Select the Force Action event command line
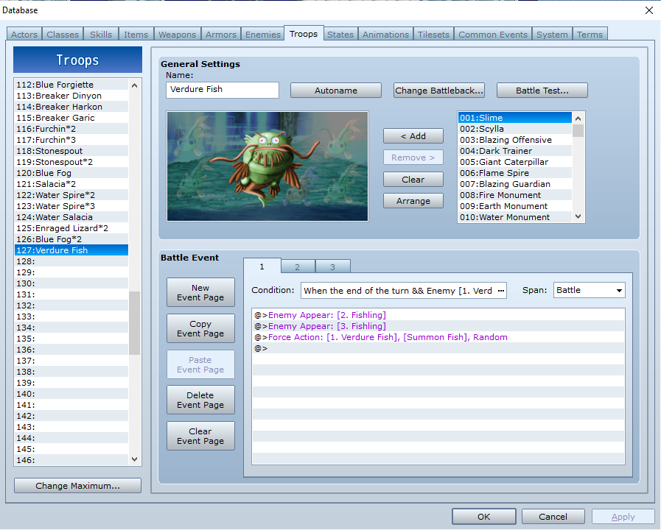This screenshot has height=530, width=661. (x=388, y=337)
